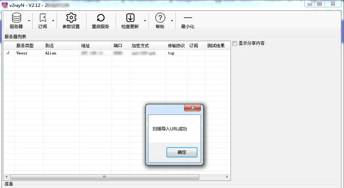The width and height of the screenshot is (344, 188).
Task: Click the v2rayN app icon in title bar
Action: click(4, 4)
